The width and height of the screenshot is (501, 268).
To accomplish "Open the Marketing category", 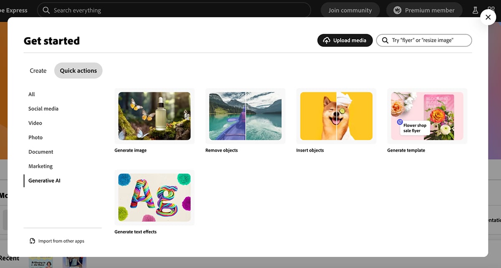I will (40, 166).
